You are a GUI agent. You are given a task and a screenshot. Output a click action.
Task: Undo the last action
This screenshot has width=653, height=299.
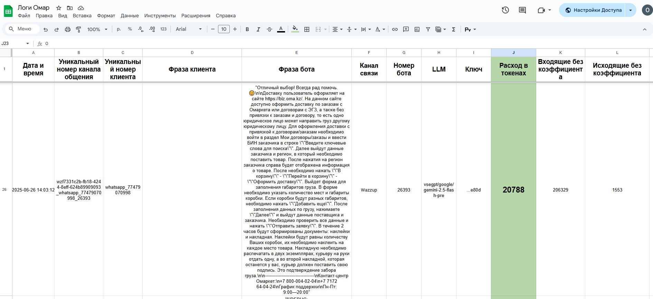(x=46, y=29)
